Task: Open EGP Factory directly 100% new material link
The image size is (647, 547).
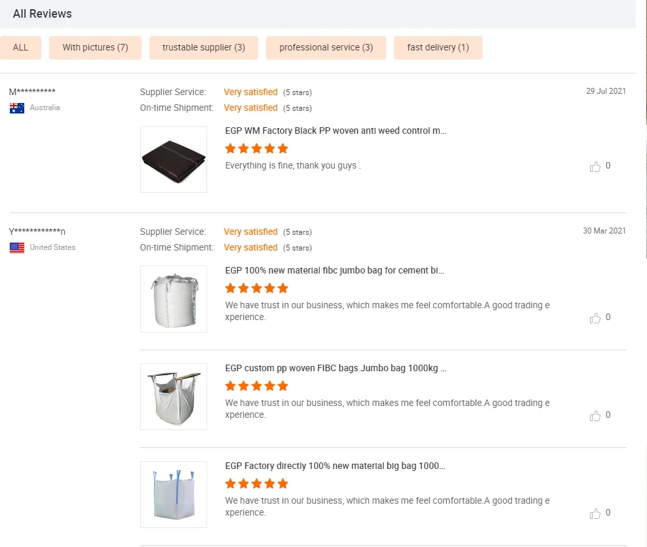Action: pyautogui.click(x=335, y=466)
